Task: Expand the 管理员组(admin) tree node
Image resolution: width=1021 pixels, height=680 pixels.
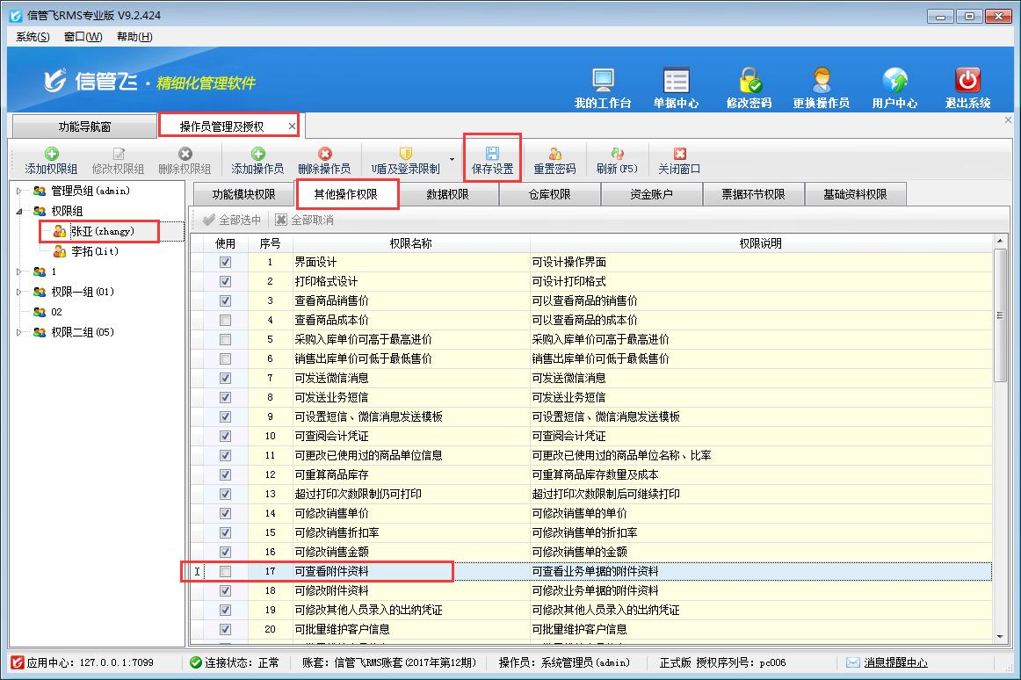Action: tap(20, 191)
